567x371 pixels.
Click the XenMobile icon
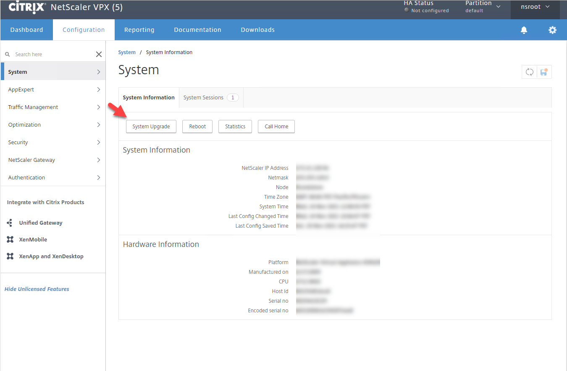click(x=10, y=239)
